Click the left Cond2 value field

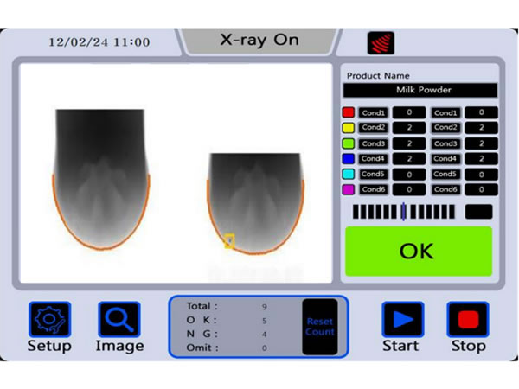pos(409,128)
